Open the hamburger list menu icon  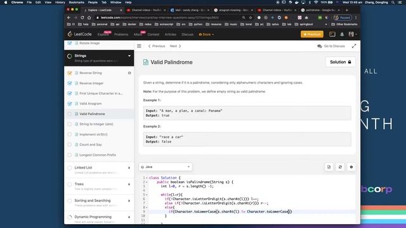coord(139,46)
